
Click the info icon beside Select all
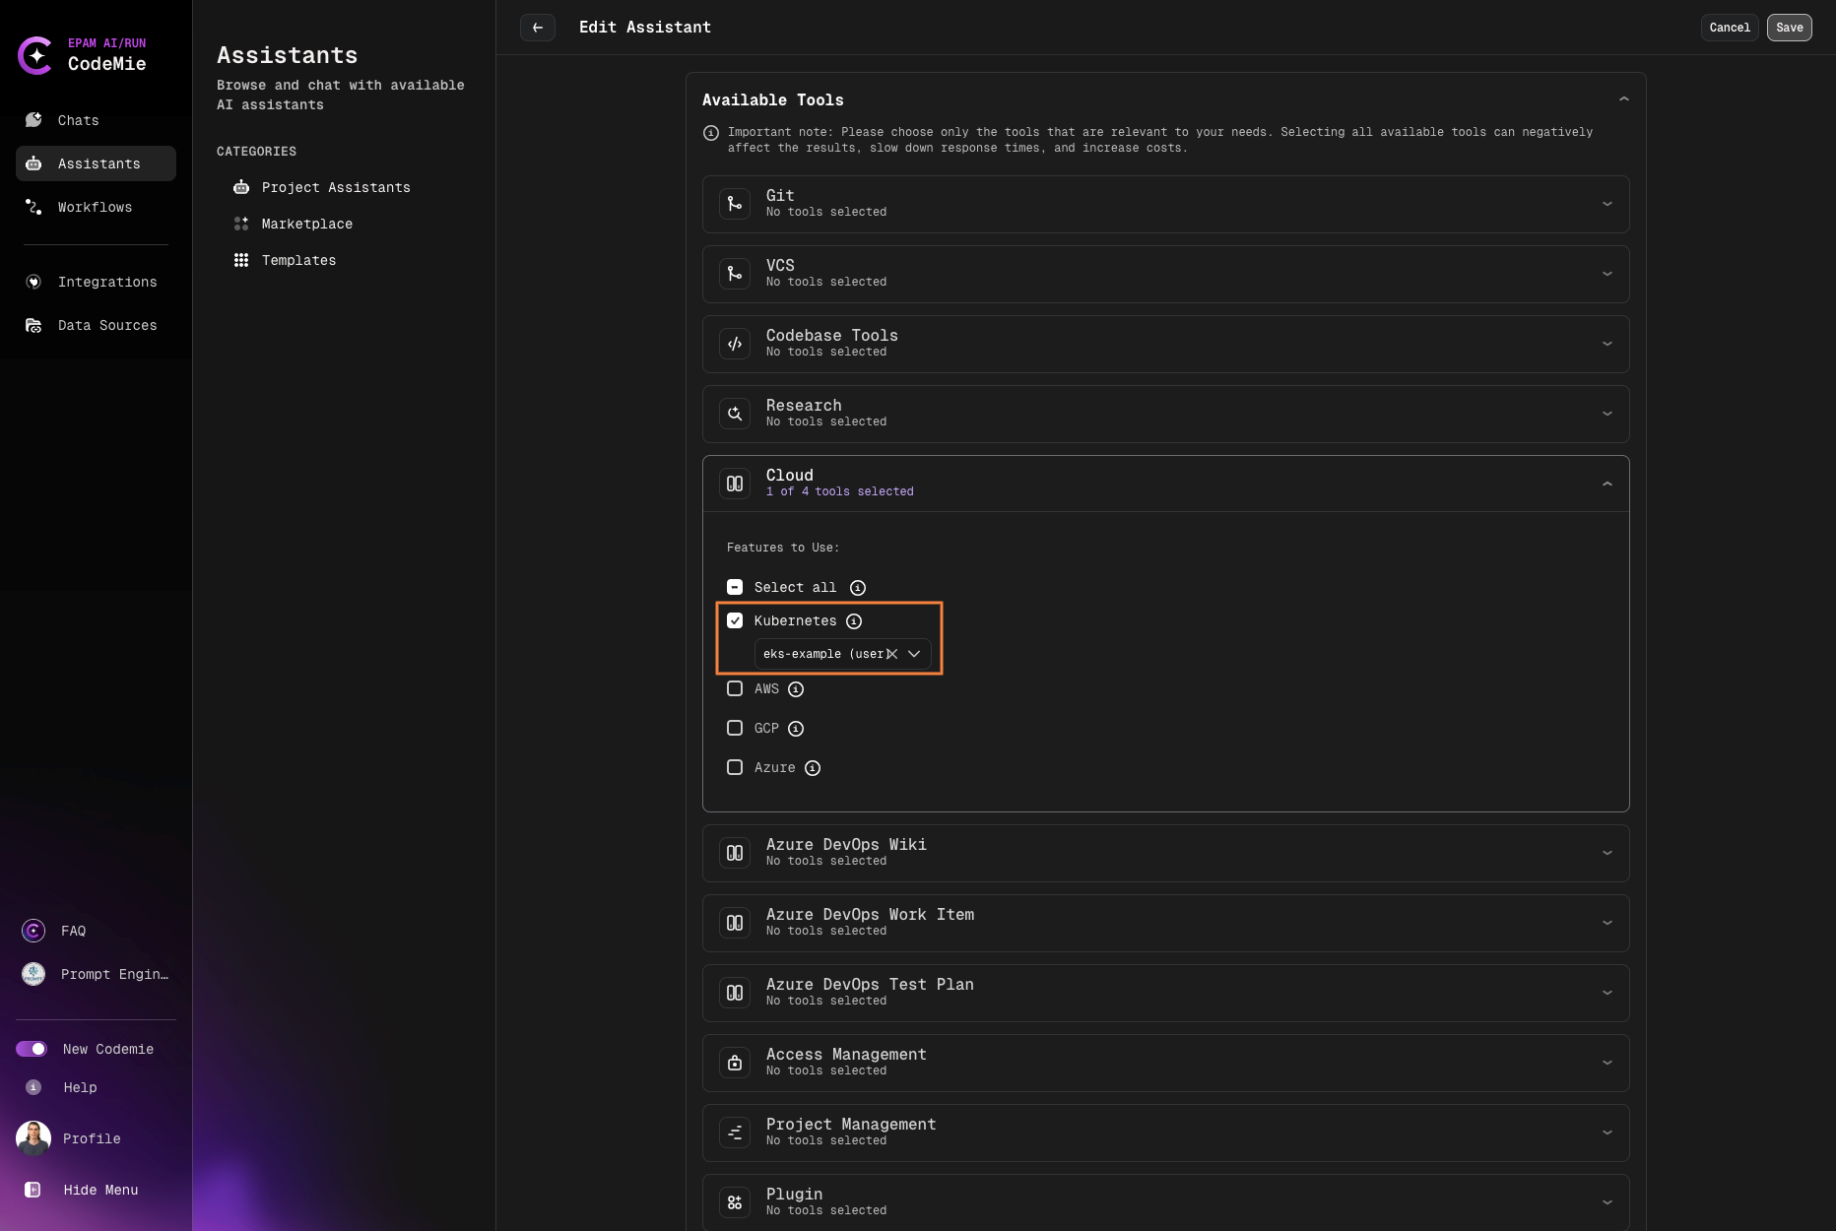click(858, 588)
